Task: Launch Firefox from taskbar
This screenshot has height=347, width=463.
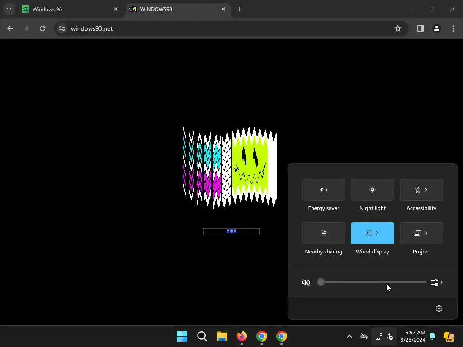Action: (x=242, y=336)
